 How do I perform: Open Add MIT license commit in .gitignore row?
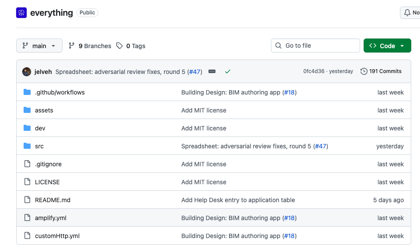pos(204,164)
